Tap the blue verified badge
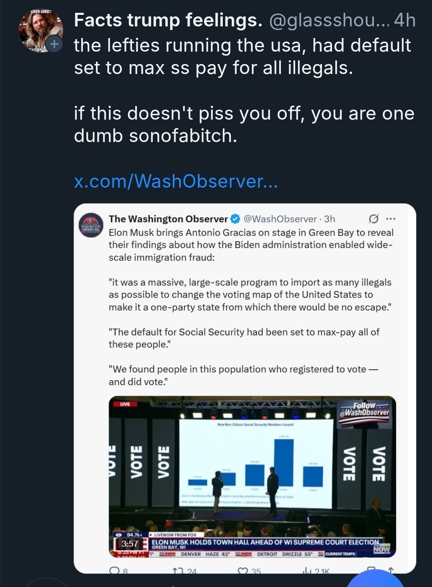The image size is (432, 587). (x=236, y=219)
